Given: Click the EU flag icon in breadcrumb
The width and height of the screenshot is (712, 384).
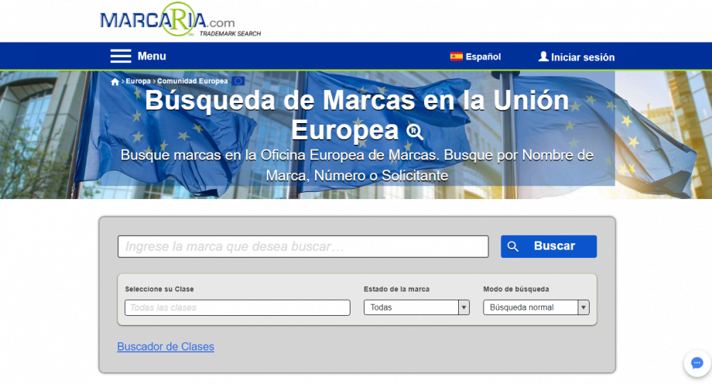Looking at the screenshot, I should click(238, 81).
